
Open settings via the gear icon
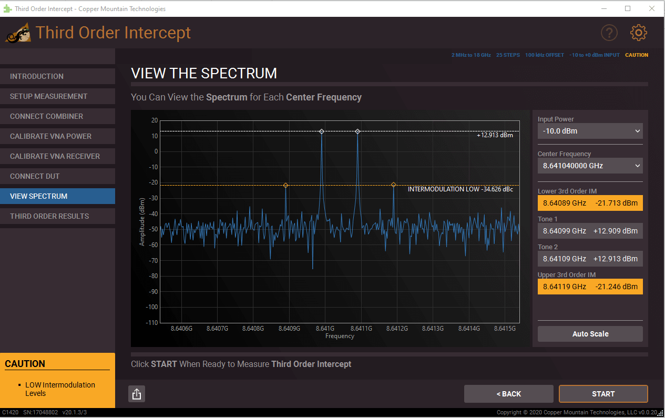[x=638, y=32]
